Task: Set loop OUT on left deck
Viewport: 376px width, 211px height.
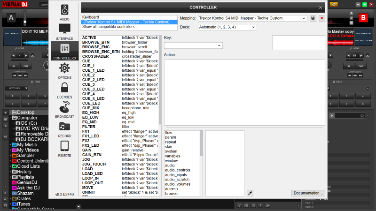Action: [26, 66]
